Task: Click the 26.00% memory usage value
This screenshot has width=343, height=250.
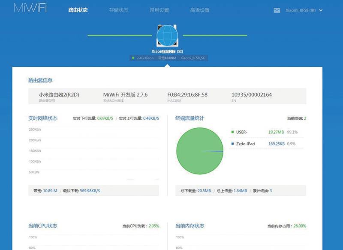Action: tap(300, 226)
